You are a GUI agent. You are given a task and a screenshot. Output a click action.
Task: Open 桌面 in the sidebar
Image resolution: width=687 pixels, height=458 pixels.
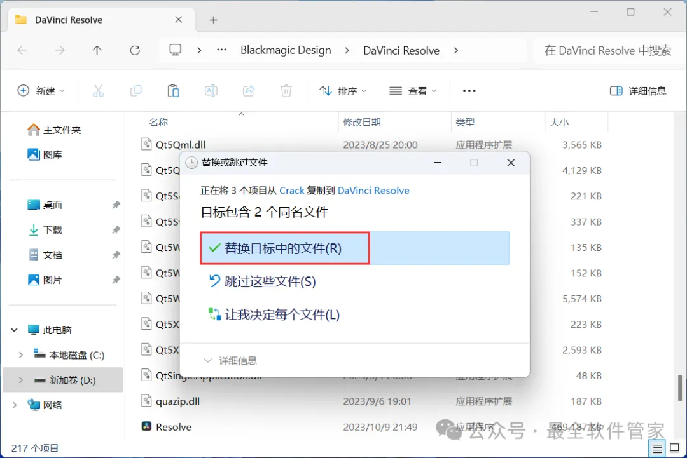(x=45, y=205)
